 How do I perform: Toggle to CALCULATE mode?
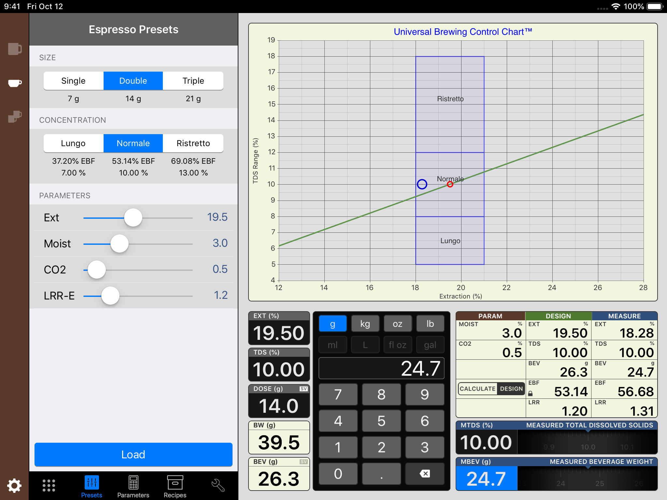477,389
